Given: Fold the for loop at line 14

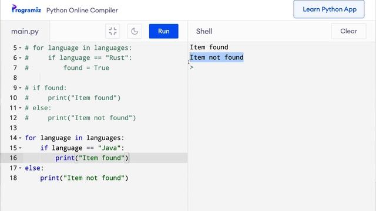Looking at the screenshot, I should coord(20,138).
